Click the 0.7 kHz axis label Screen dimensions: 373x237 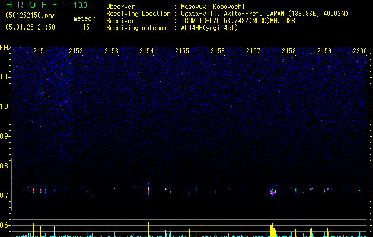point(4,196)
